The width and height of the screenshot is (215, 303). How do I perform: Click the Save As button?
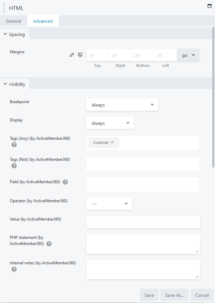[x=174, y=295]
